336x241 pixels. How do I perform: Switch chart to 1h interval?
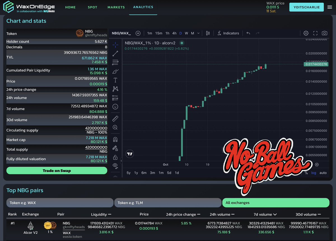[167, 33]
